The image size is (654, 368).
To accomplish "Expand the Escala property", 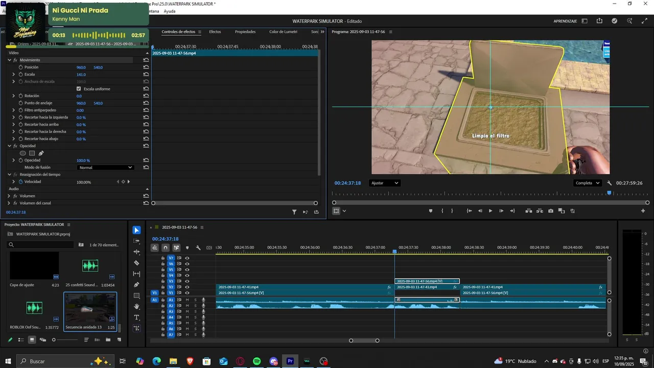I will (14, 75).
